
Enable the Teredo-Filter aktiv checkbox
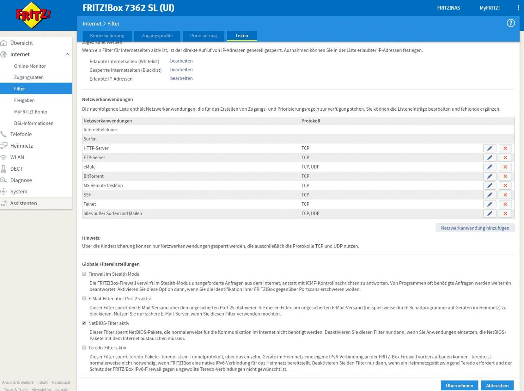click(x=84, y=348)
